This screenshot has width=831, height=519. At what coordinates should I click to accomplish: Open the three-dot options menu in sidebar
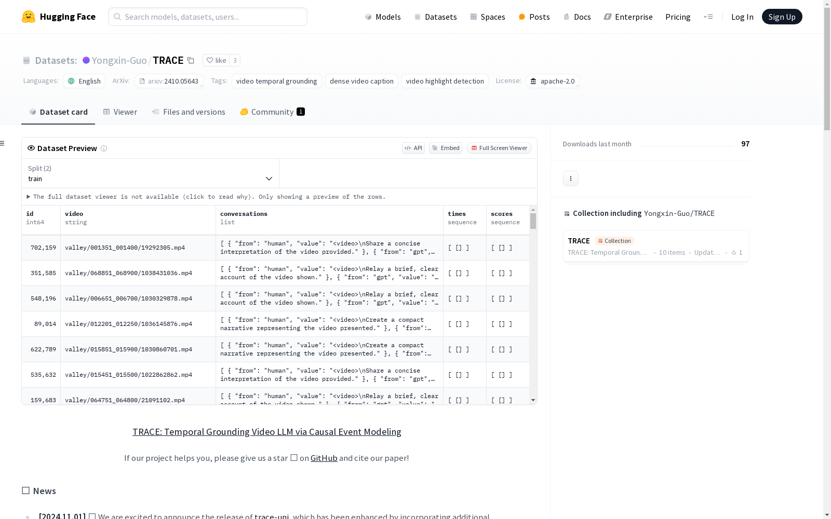click(571, 179)
